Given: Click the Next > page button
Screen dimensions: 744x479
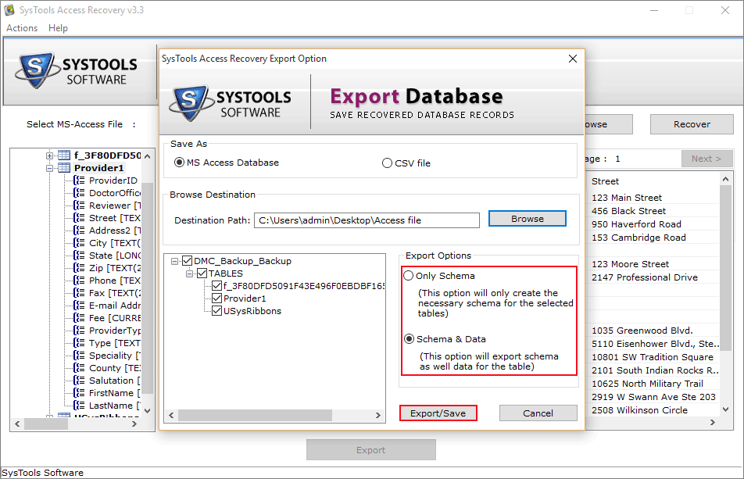Looking at the screenshot, I should (706, 159).
